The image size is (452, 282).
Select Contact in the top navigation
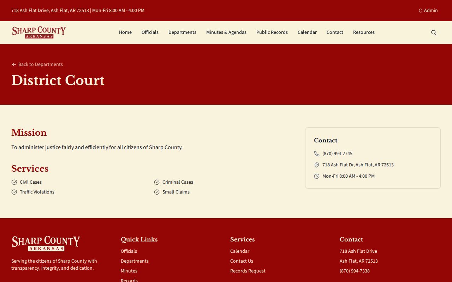tap(335, 32)
